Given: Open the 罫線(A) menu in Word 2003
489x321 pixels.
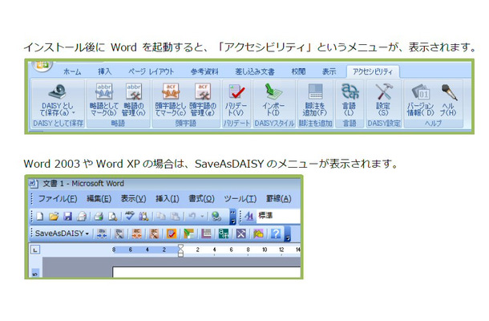Looking at the screenshot, I should pyautogui.click(x=278, y=198).
